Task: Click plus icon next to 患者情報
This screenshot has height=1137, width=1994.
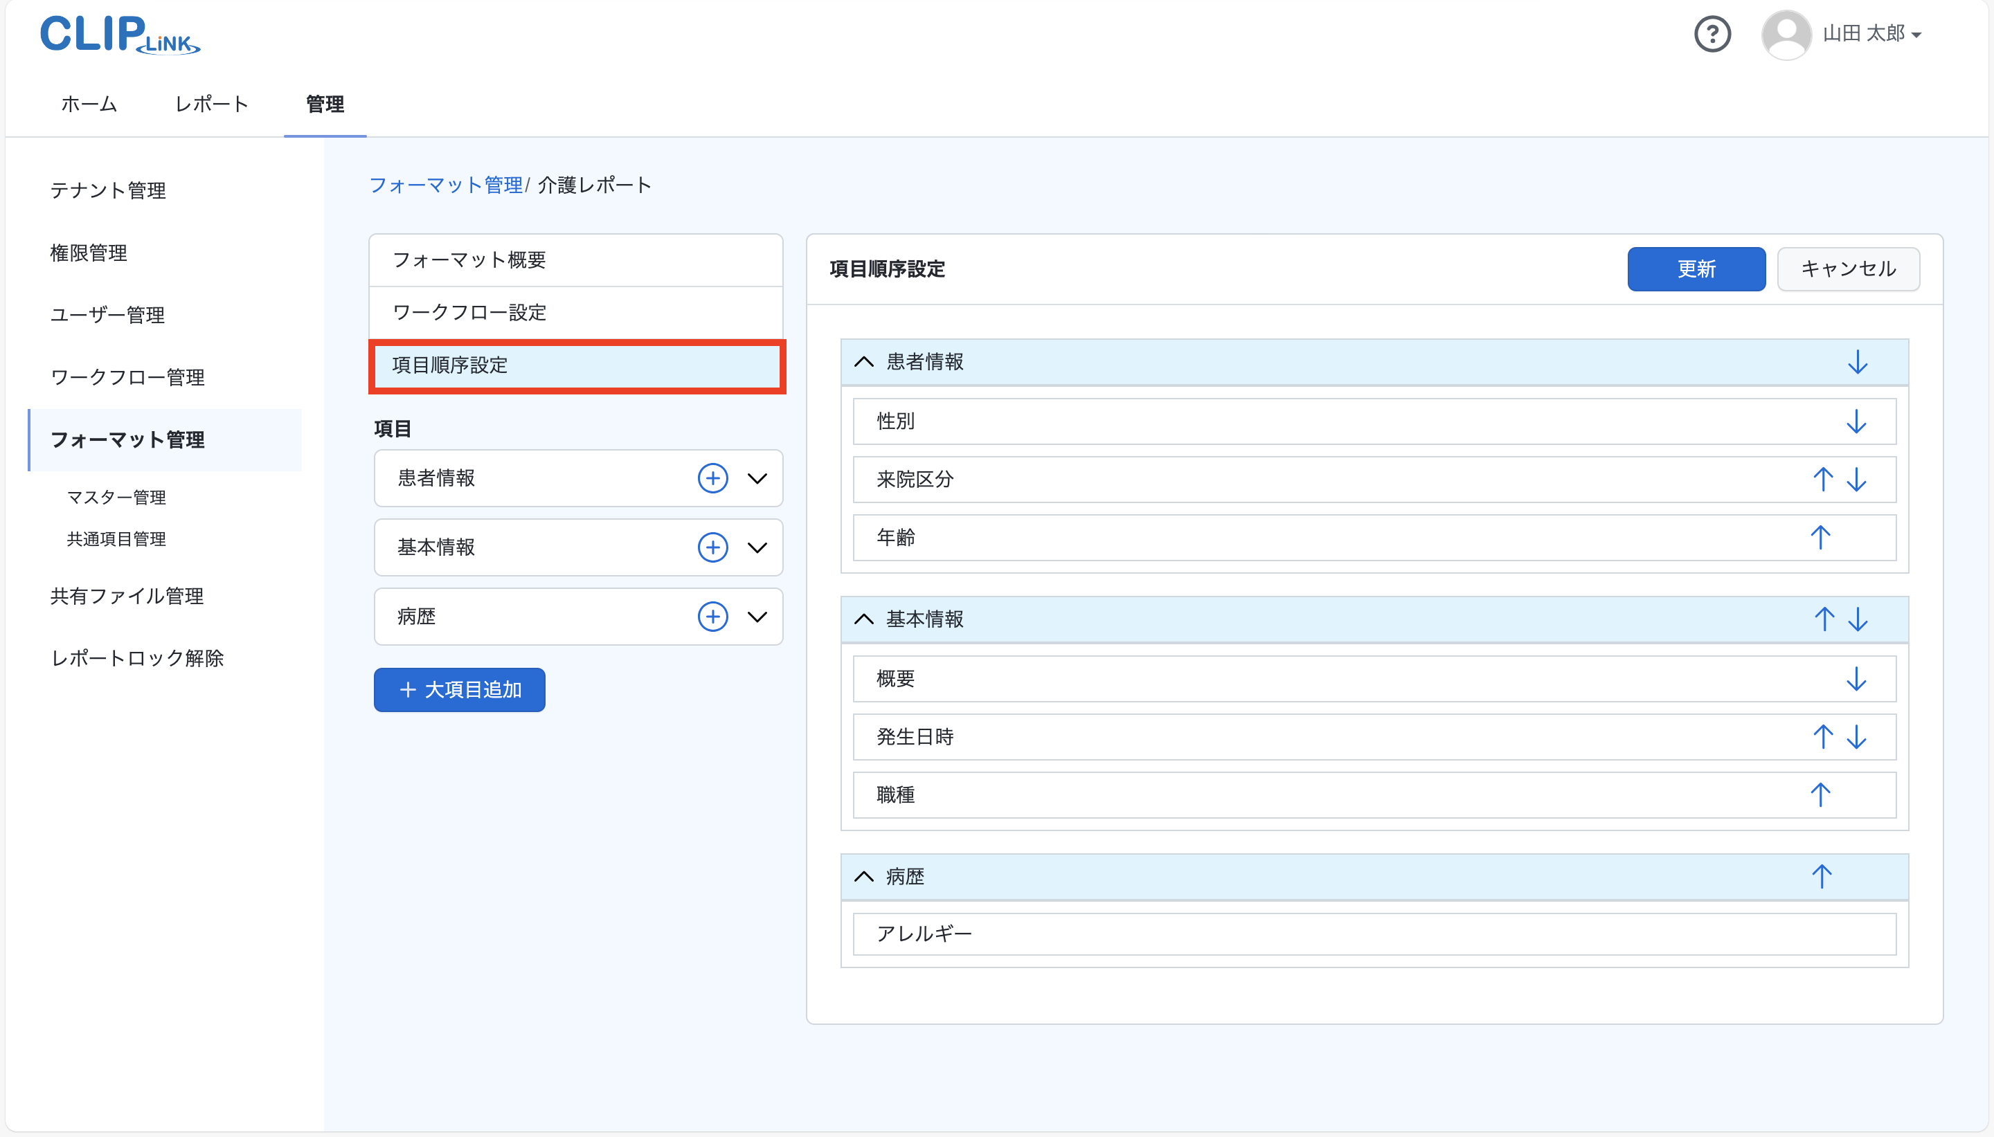Action: point(712,478)
